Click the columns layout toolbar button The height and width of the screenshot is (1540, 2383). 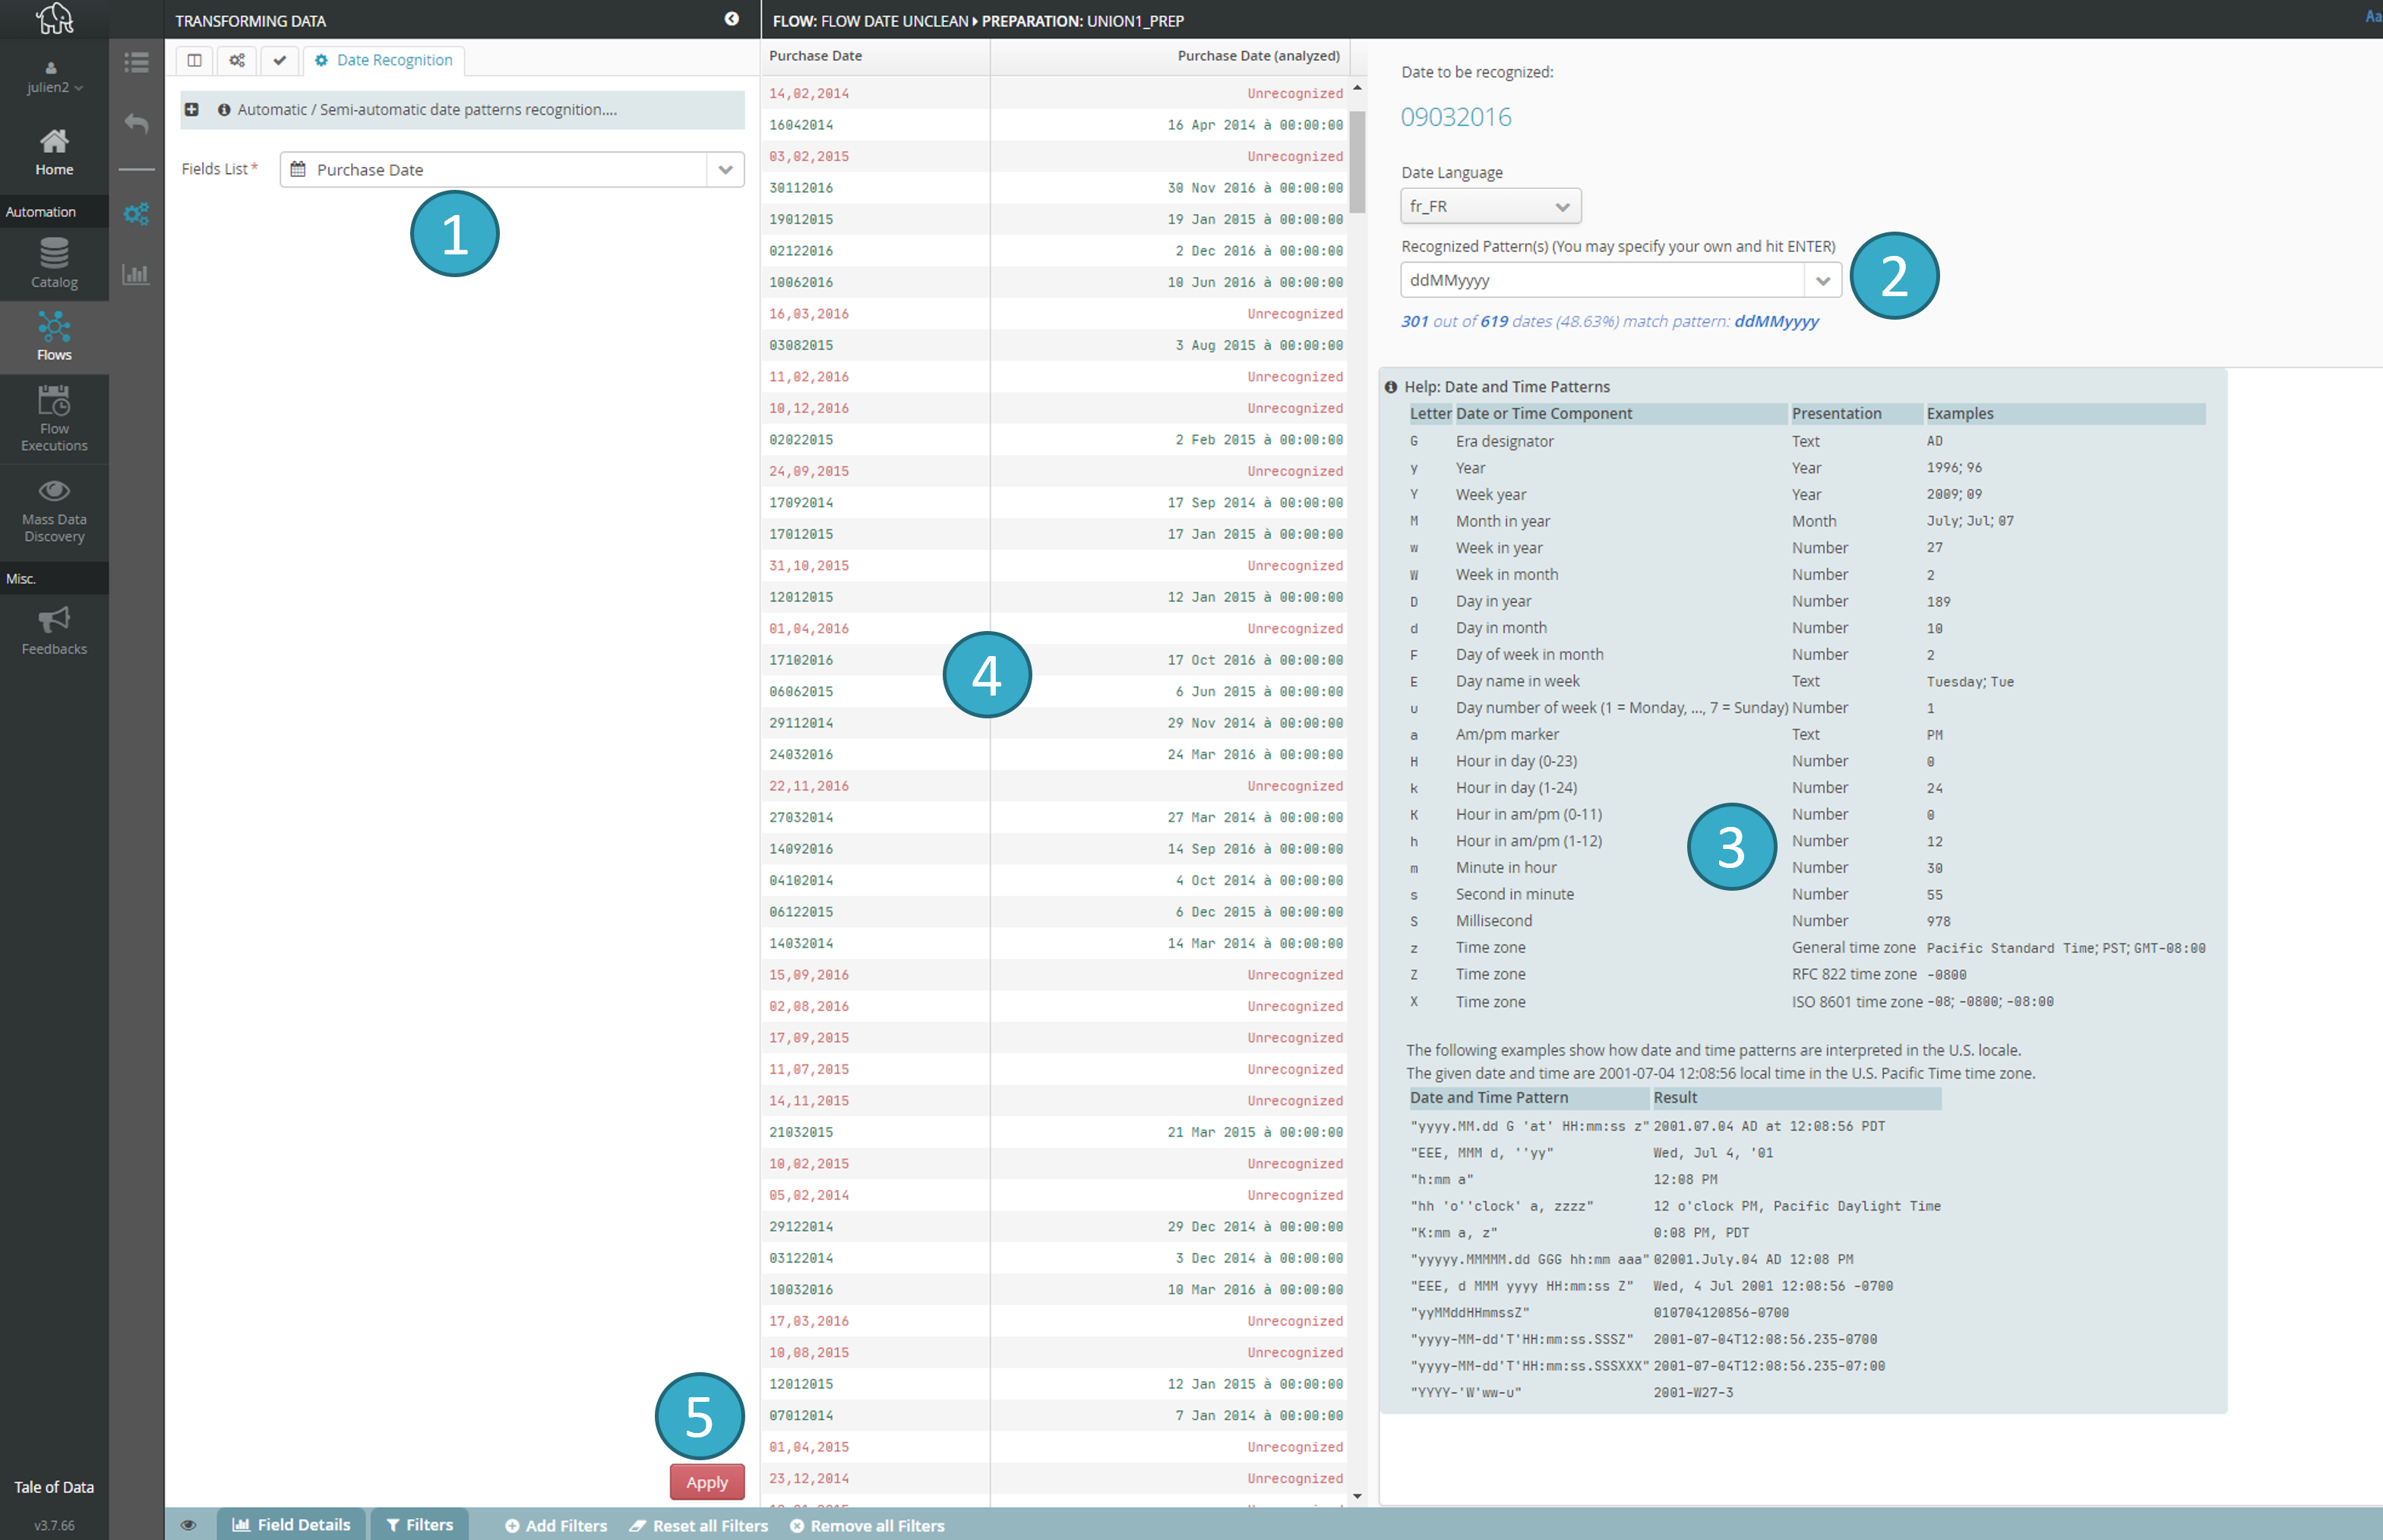pyautogui.click(x=194, y=60)
